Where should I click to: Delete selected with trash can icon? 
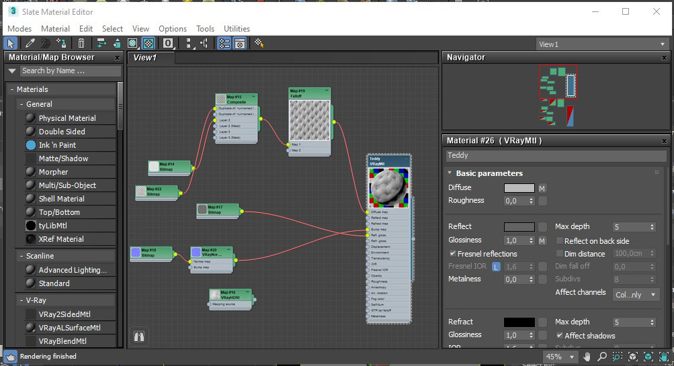click(81, 44)
